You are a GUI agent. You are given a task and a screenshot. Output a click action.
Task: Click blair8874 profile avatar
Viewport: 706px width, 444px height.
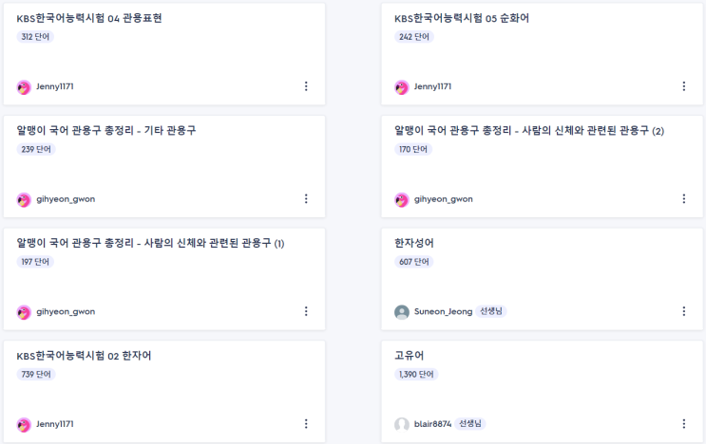point(402,424)
